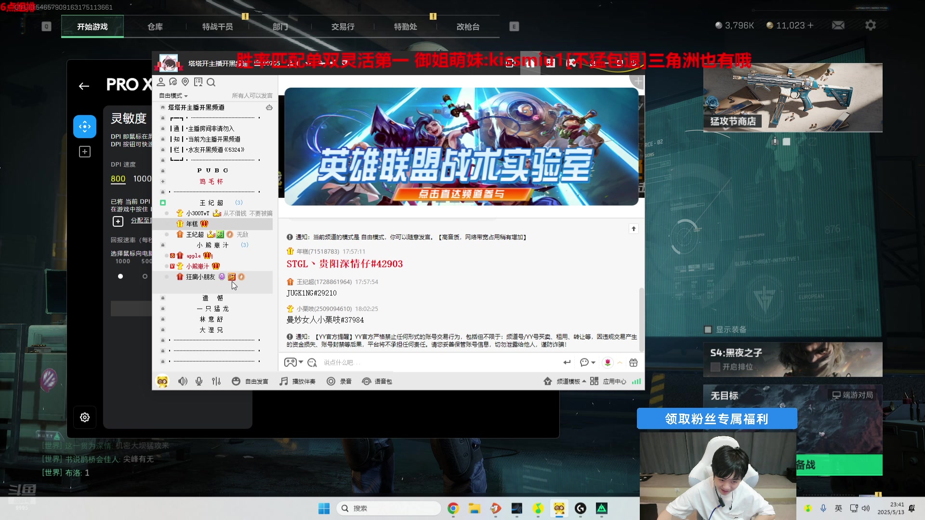
Task: Click the Windows taskbar search box
Action: tap(389, 508)
